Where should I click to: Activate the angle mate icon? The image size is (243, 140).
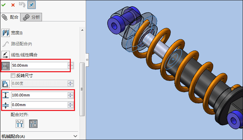point(6,84)
